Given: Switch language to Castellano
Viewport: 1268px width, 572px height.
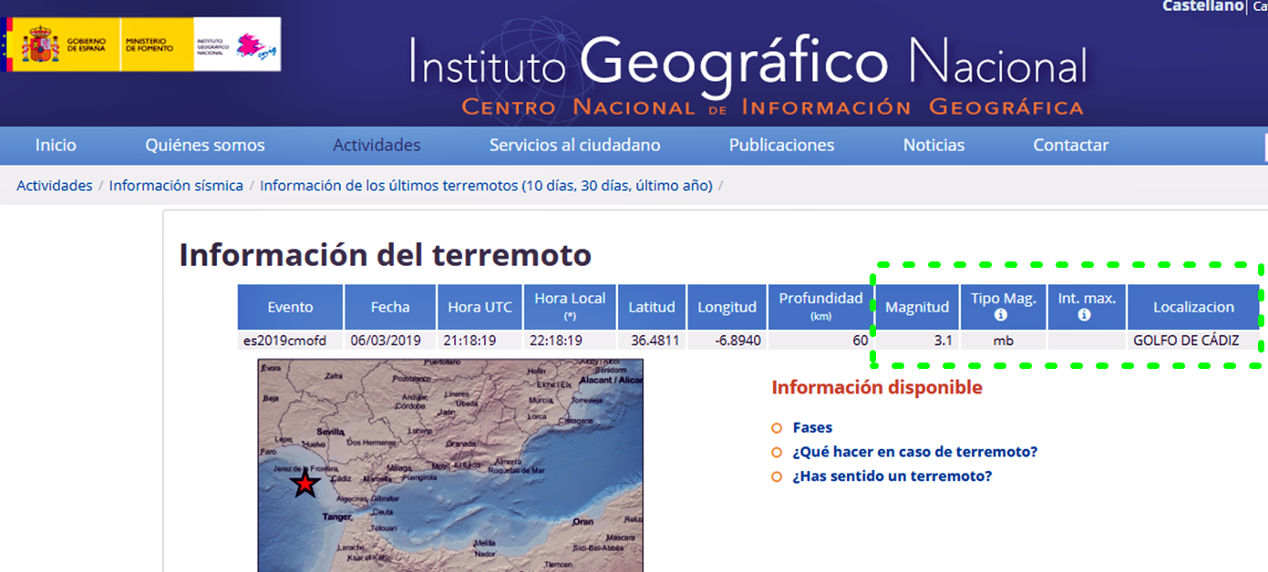Looking at the screenshot, I should [1202, 6].
